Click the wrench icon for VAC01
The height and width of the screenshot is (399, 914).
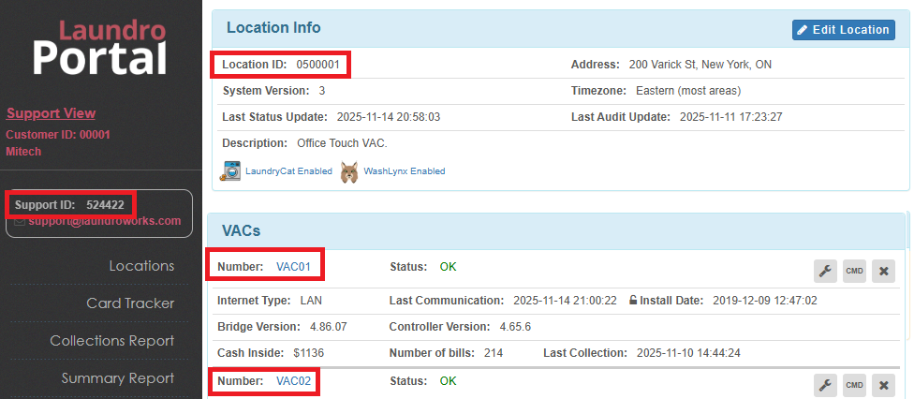pos(826,272)
